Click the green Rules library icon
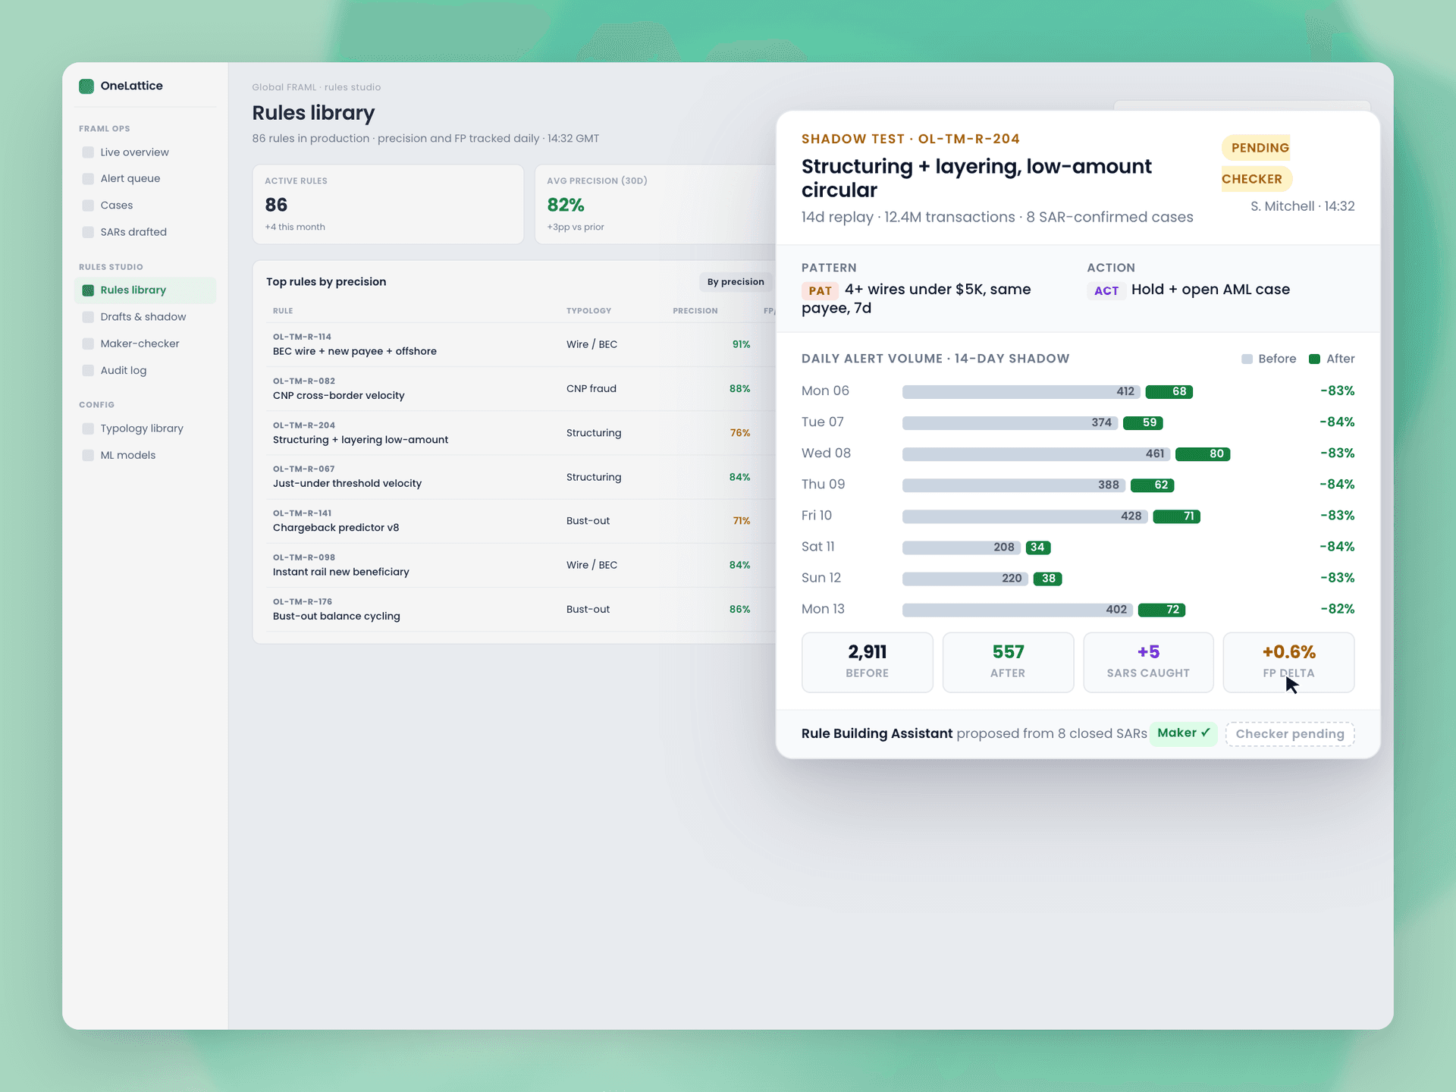The height and width of the screenshot is (1092, 1456). [88, 290]
